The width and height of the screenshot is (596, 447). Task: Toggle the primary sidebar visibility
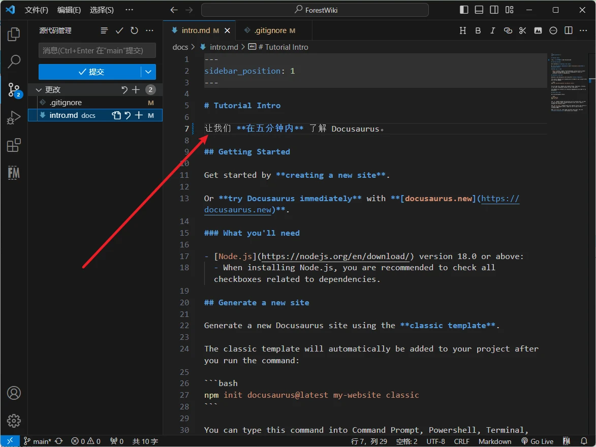(x=464, y=10)
